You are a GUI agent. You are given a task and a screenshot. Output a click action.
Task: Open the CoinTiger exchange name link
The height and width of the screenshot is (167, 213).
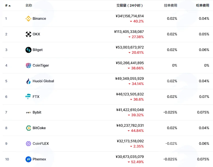pyautogui.click(x=41, y=66)
